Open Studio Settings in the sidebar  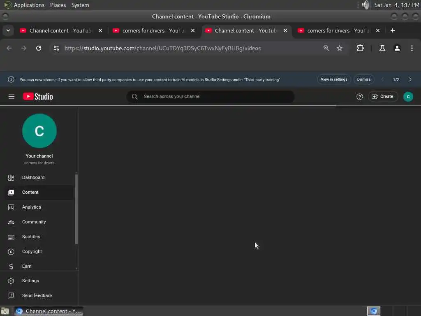click(39, 281)
